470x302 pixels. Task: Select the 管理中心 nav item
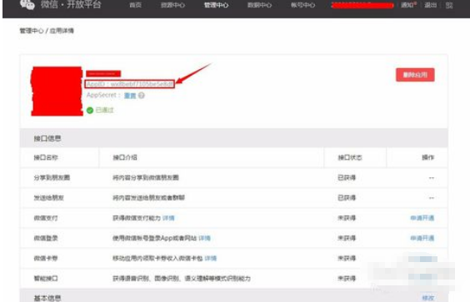pos(216,5)
